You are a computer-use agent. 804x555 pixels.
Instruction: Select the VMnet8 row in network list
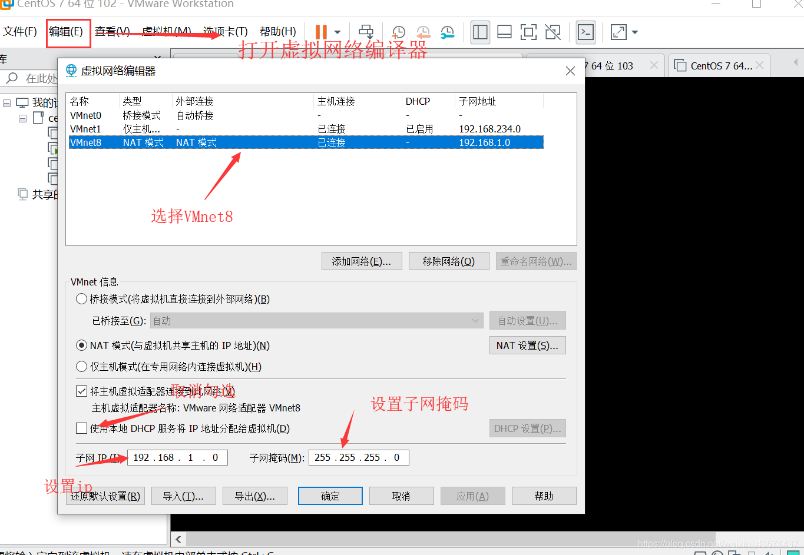pos(306,142)
